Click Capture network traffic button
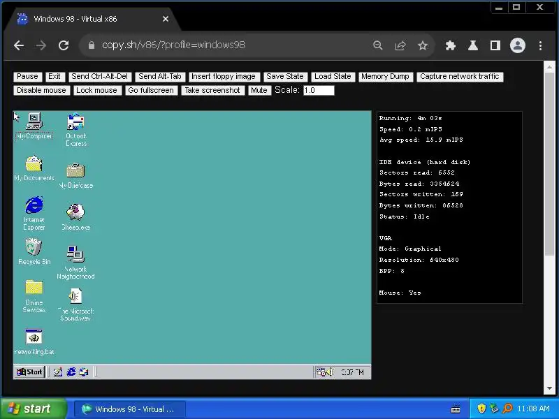Image resolution: width=559 pixels, height=419 pixels. pyautogui.click(x=460, y=77)
